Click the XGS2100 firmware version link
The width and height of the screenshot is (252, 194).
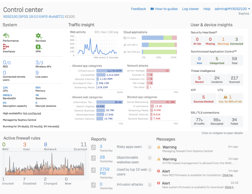coord(34,17)
